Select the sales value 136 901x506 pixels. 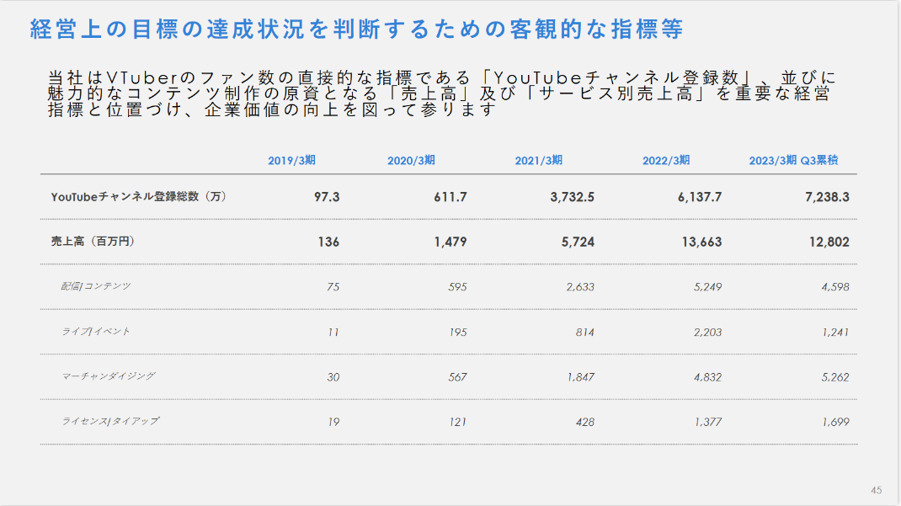pos(328,242)
